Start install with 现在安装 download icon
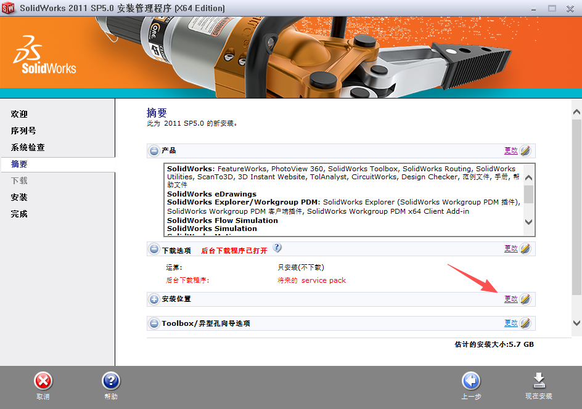Image resolution: width=582 pixels, height=409 pixels. pos(538,381)
